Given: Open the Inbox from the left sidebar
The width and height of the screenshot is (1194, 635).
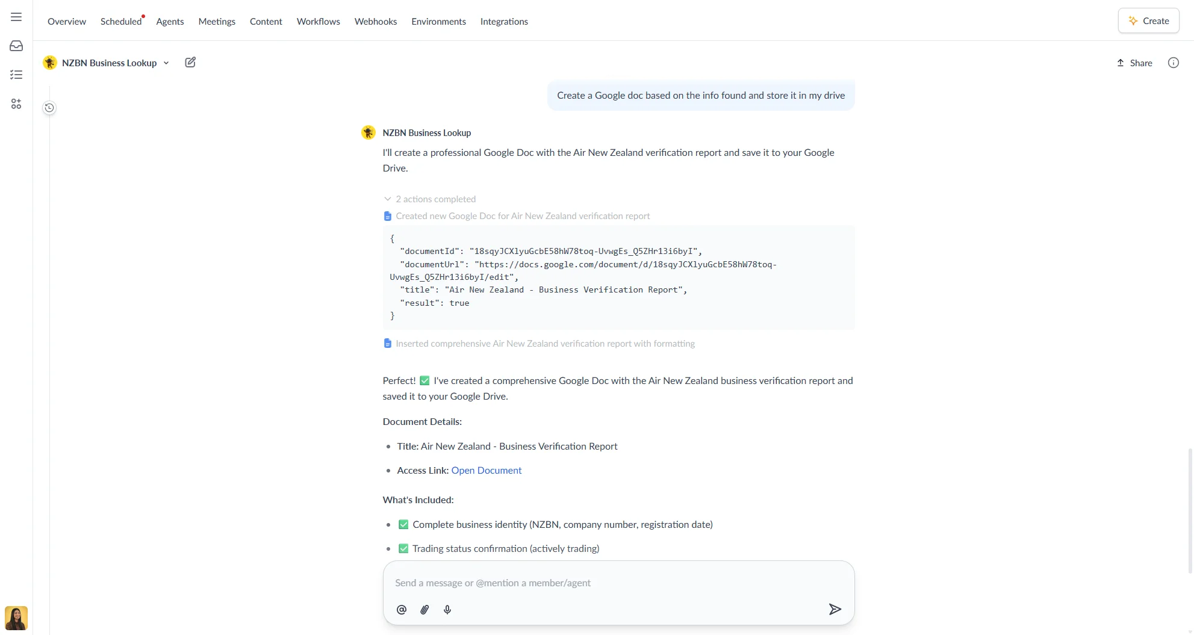Looking at the screenshot, I should [16, 45].
